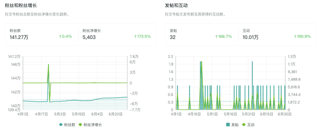Click the up arrow next to 166.7%
Viewport: 320px width, 134px height.
click(217, 37)
